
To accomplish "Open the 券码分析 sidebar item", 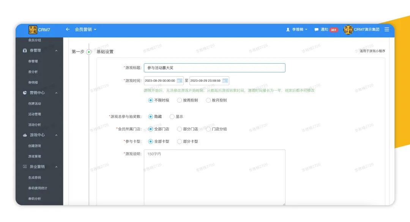I will [x=35, y=199].
